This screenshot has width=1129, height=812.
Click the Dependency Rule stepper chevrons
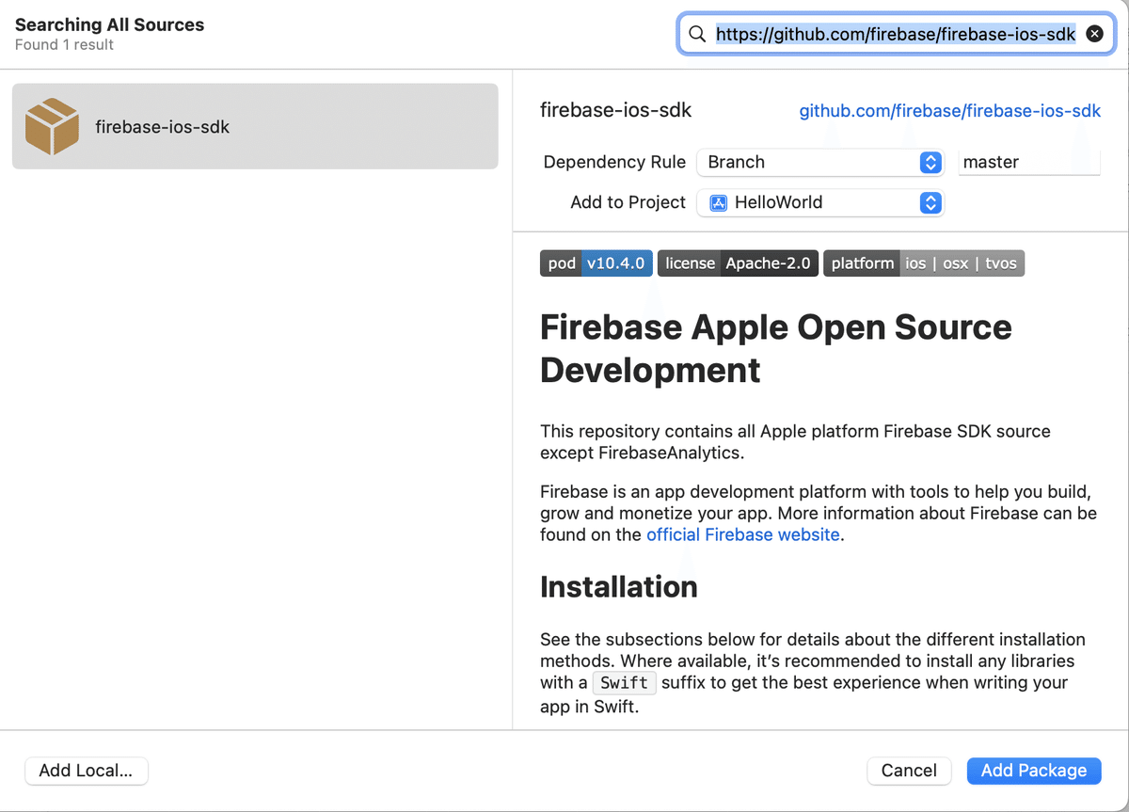point(930,162)
